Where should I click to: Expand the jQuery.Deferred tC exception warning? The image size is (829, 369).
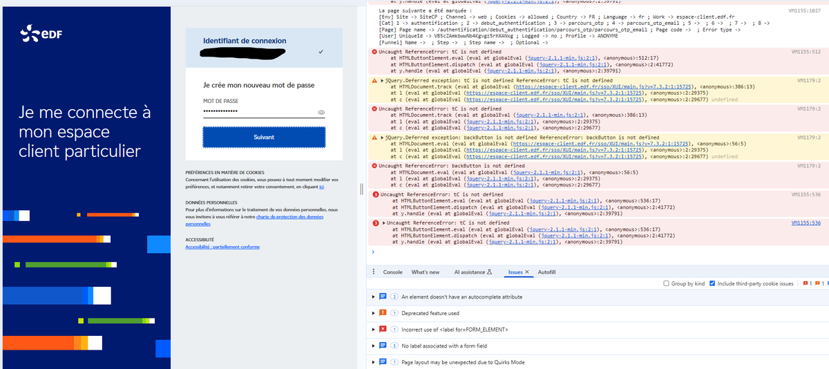(383, 81)
